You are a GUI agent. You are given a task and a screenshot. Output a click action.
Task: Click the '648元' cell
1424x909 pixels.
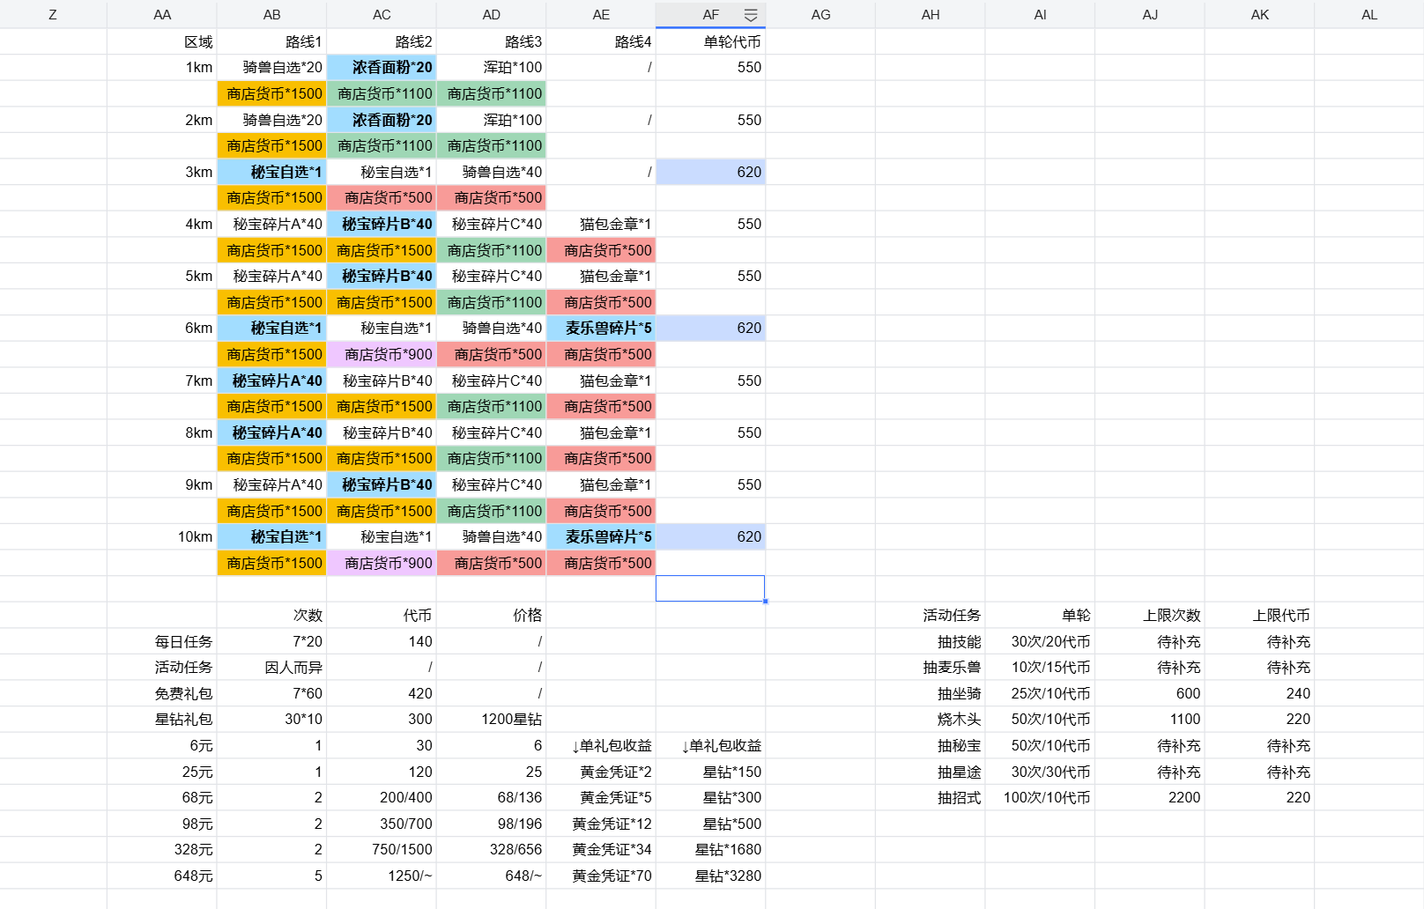tap(162, 876)
